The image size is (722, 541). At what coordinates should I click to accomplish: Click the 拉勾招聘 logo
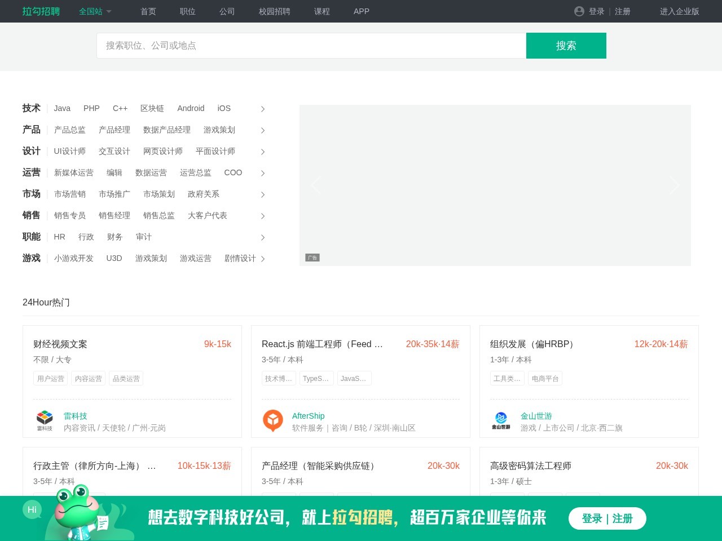click(x=40, y=11)
